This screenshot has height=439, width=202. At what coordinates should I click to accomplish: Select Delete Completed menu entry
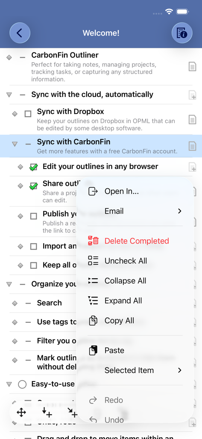[x=135, y=241]
